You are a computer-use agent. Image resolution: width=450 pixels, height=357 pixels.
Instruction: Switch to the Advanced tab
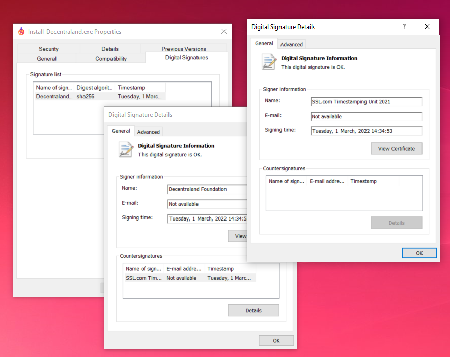[x=292, y=44]
